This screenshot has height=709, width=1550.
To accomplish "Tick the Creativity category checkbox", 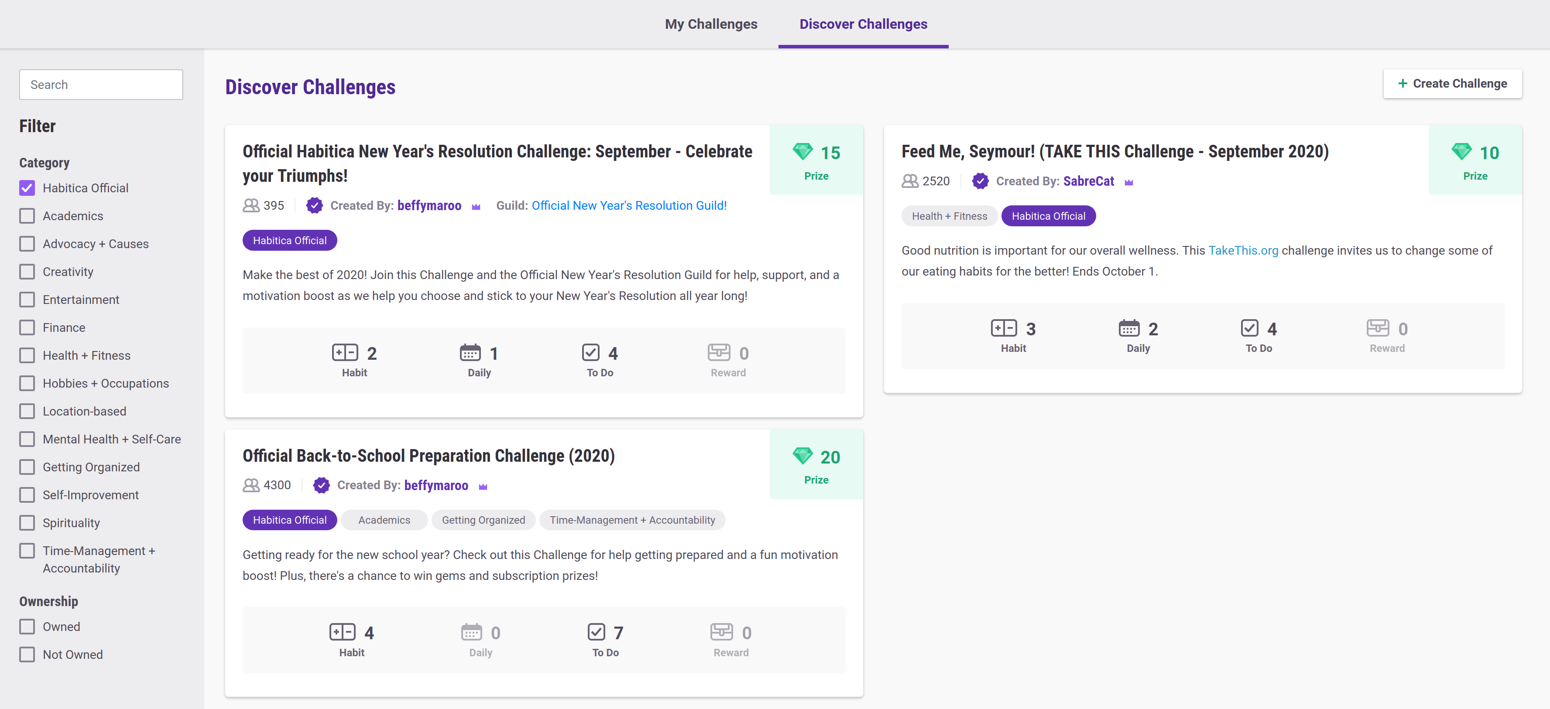I will coord(27,272).
